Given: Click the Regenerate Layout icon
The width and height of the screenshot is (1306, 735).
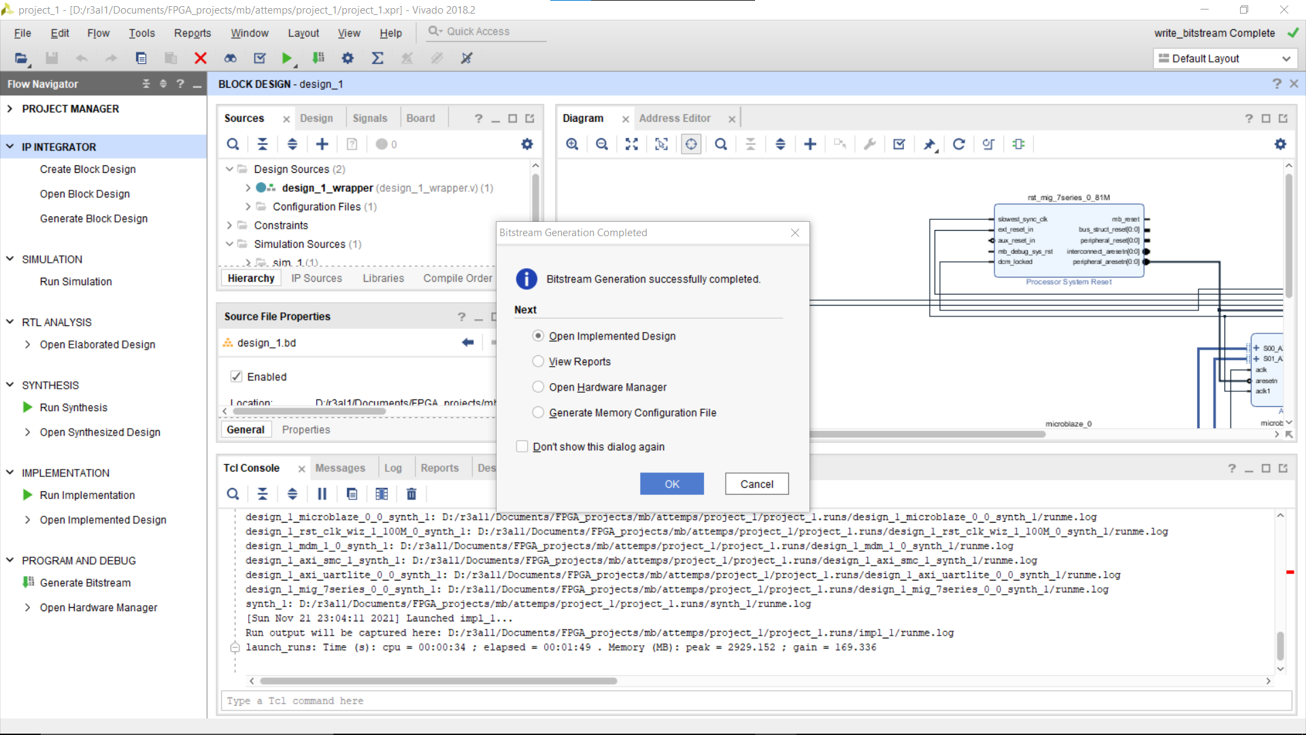Looking at the screenshot, I should (959, 144).
